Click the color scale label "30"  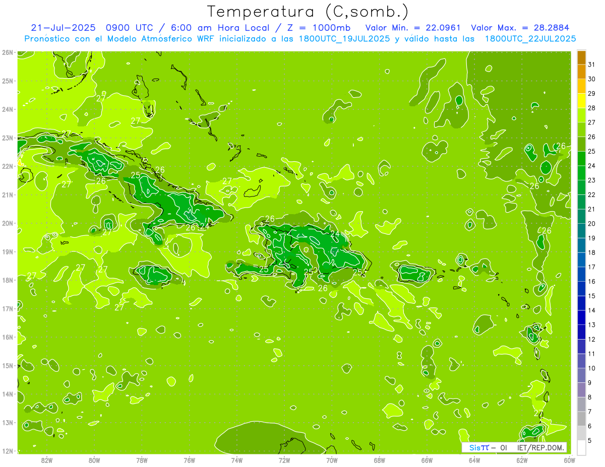click(592, 79)
